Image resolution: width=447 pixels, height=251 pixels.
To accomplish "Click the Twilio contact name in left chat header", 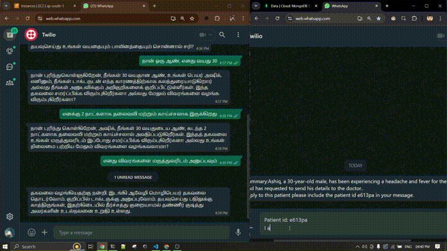I will [49, 35].
